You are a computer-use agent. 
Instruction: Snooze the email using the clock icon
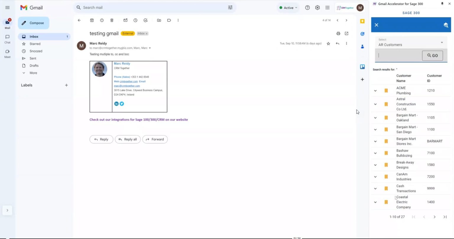tap(135, 20)
